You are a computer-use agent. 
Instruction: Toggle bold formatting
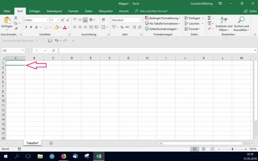(26, 27)
